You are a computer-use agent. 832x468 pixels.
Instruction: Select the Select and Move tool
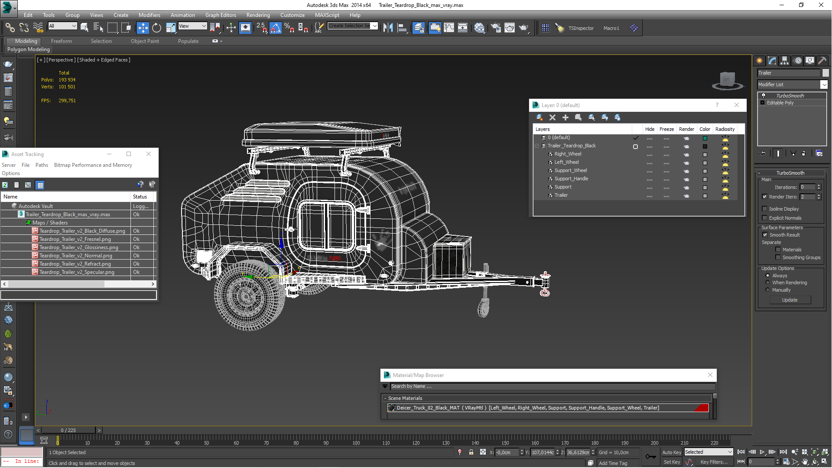(143, 28)
